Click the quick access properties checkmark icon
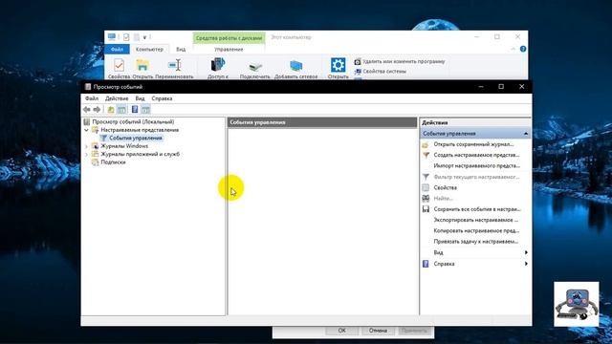This screenshot has width=612, height=344. 126,37
